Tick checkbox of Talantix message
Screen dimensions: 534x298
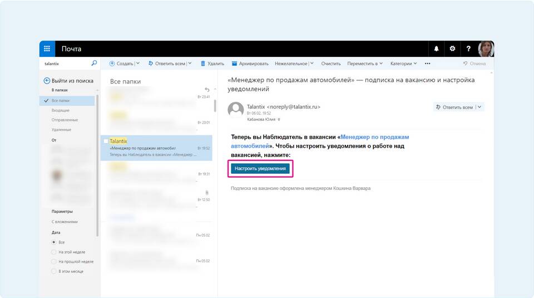[106, 141]
